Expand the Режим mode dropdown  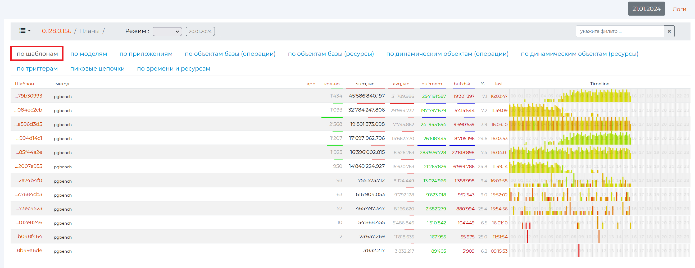(x=167, y=31)
